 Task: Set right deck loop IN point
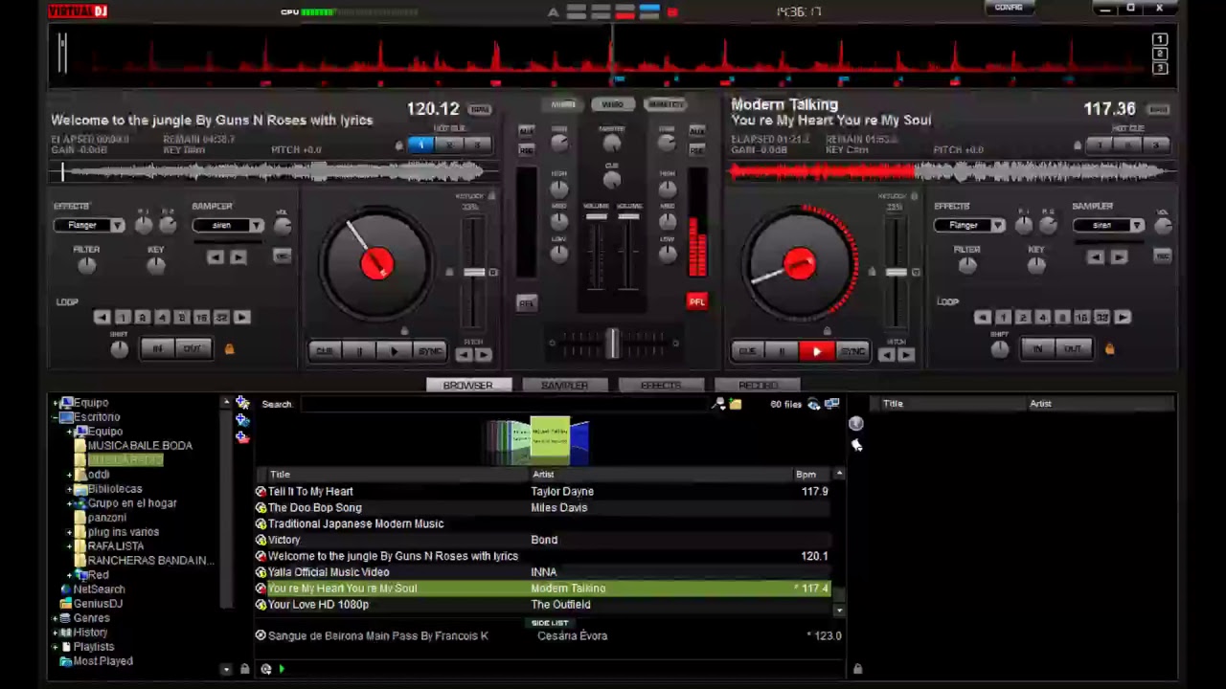pos(1037,349)
